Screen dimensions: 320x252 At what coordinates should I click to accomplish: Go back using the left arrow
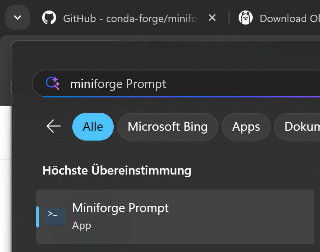(54, 127)
